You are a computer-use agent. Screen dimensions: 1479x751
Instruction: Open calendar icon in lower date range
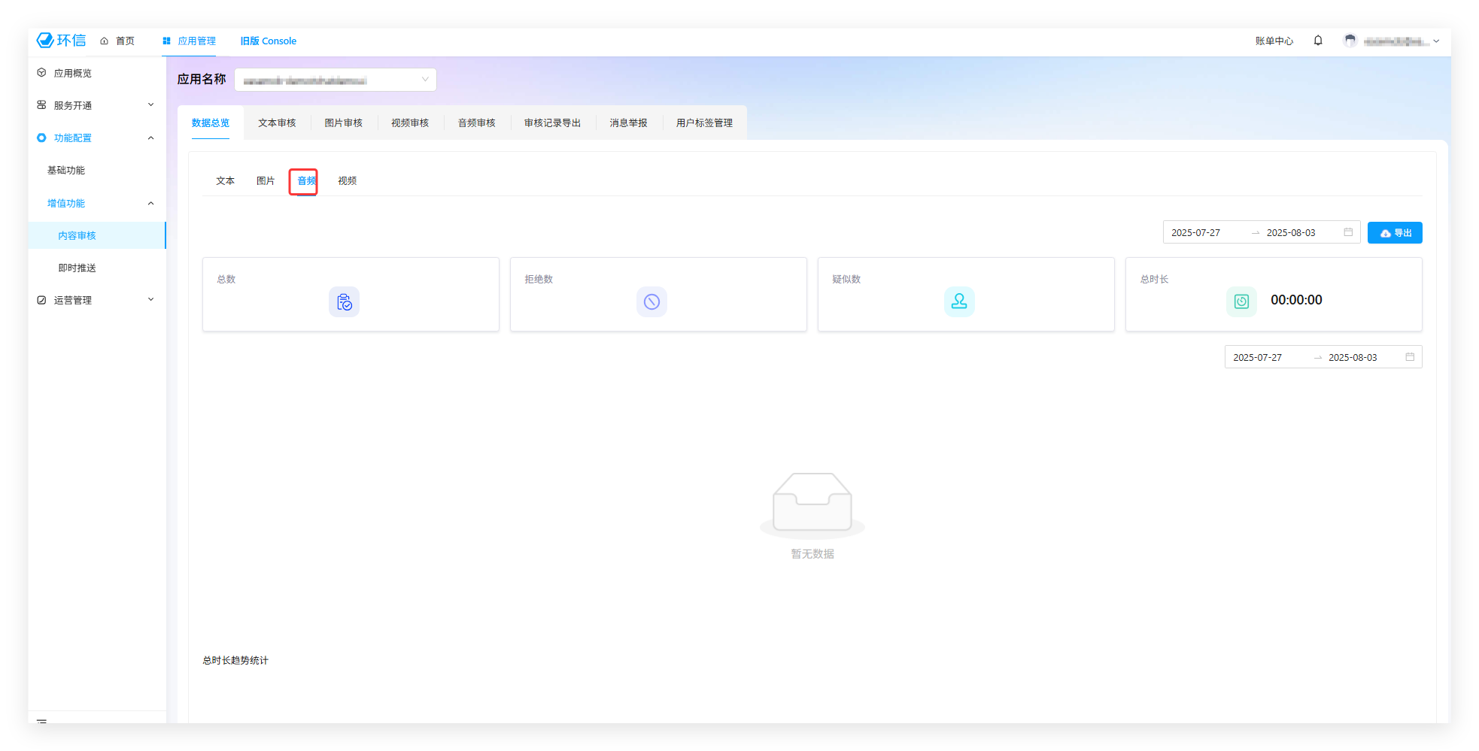tap(1410, 357)
